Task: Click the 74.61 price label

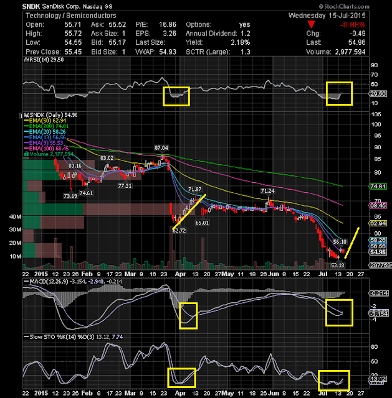Action: (86, 193)
